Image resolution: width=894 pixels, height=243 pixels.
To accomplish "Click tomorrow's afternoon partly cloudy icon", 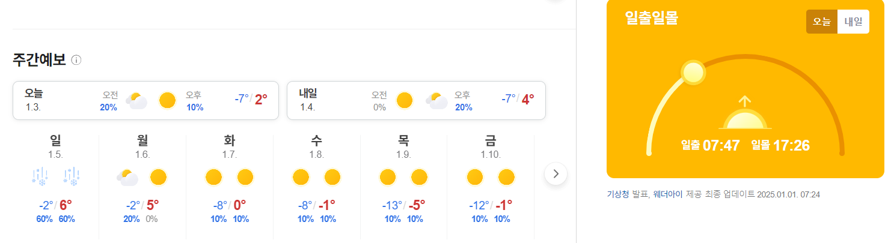I will click(436, 100).
